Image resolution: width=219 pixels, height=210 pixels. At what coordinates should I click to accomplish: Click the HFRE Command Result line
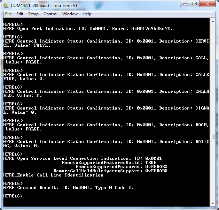pyautogui.click(x=68, y=188)
